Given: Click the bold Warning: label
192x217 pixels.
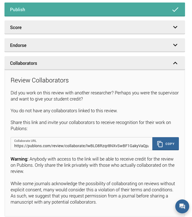Looking at the screenshot, I should click(20, 159).
